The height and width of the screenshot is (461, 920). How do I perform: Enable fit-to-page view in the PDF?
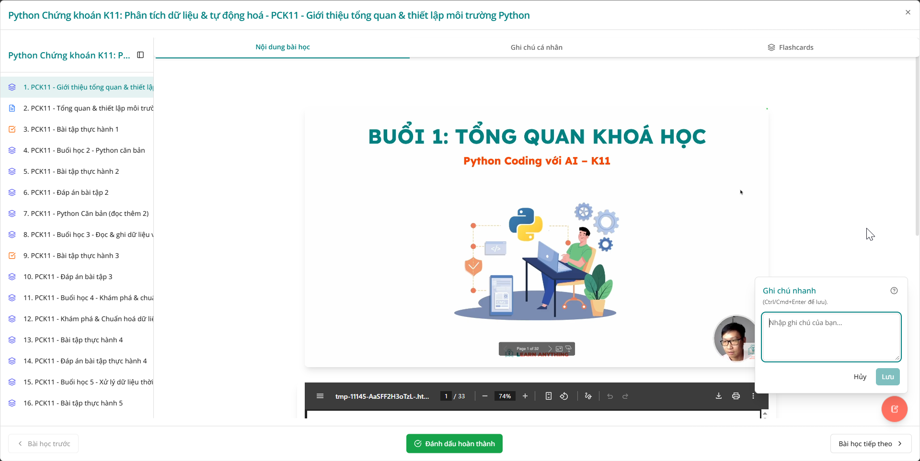click(x=548, y=396)
